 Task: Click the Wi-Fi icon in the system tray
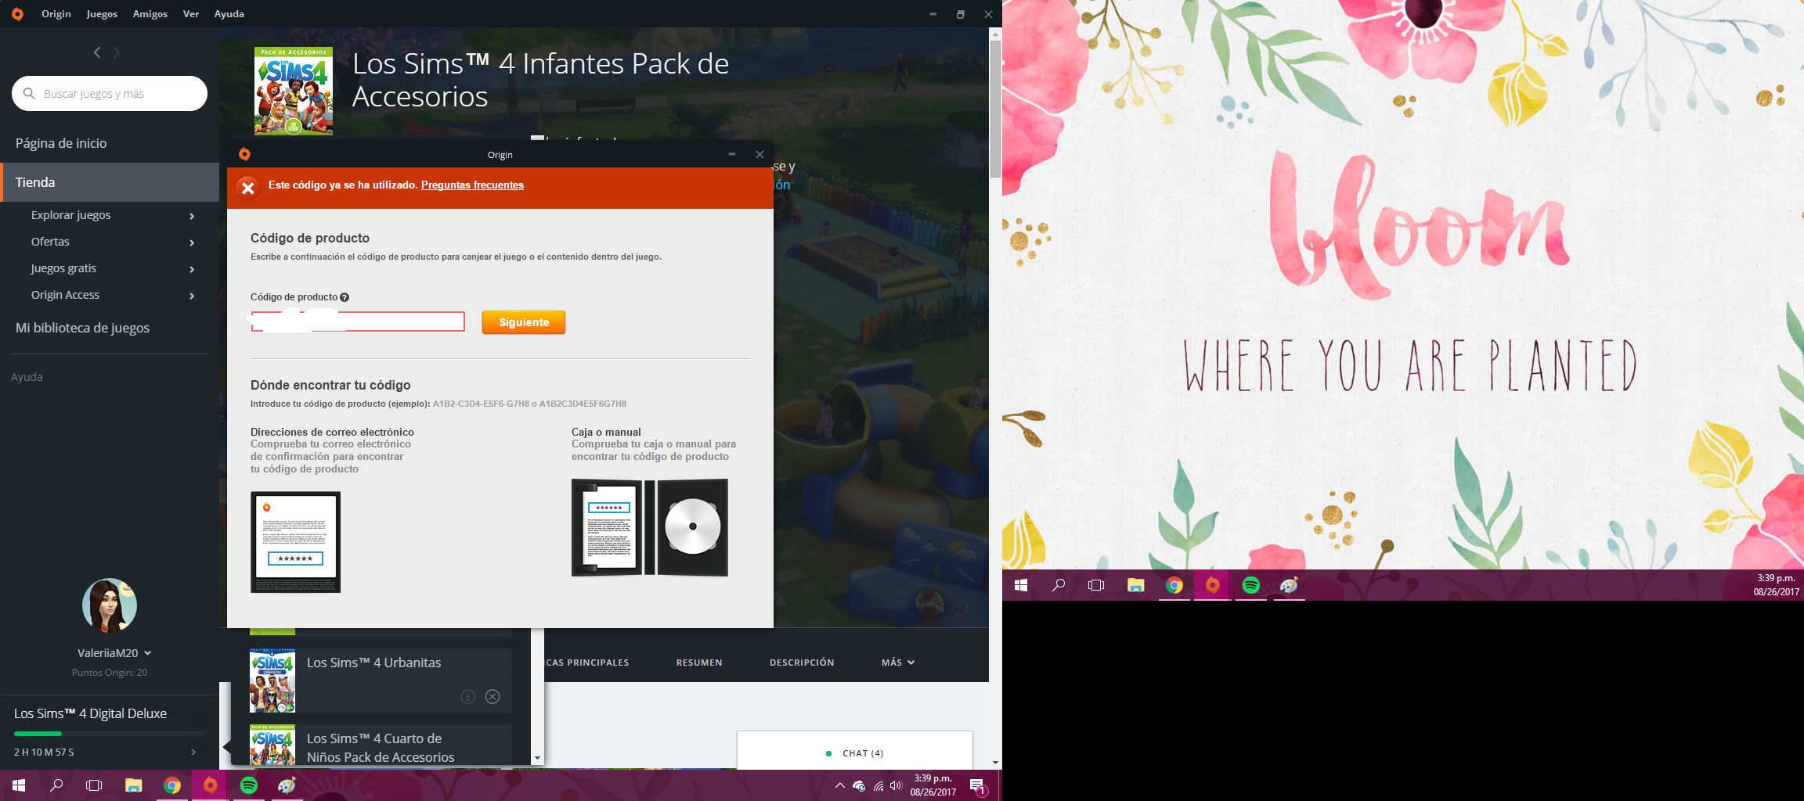click(879, 785)
